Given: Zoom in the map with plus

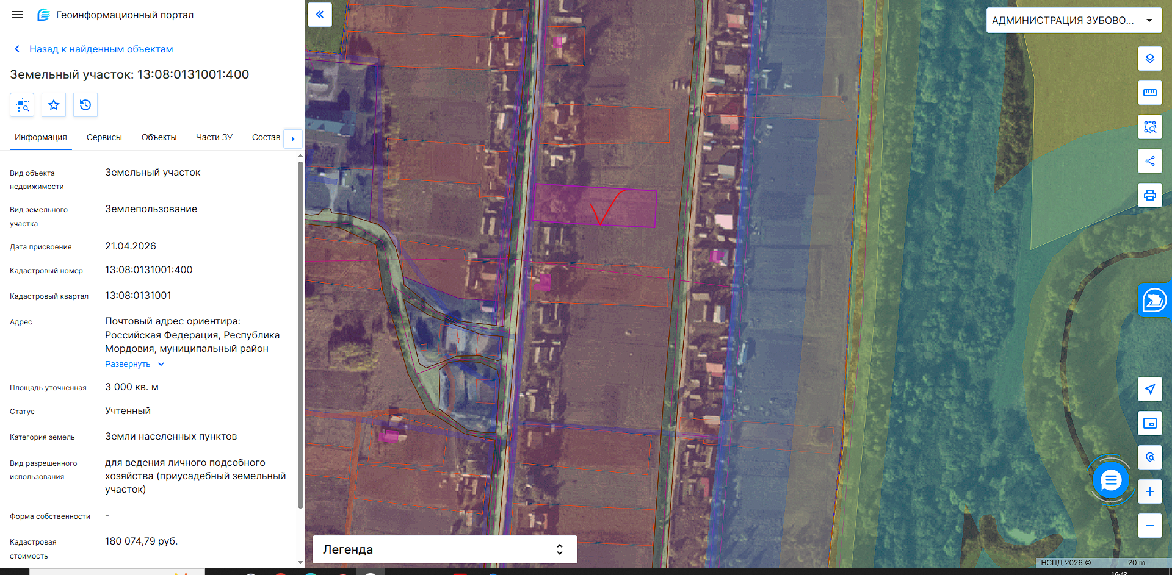Looking at the screenshot, I should coord(1150,491).
